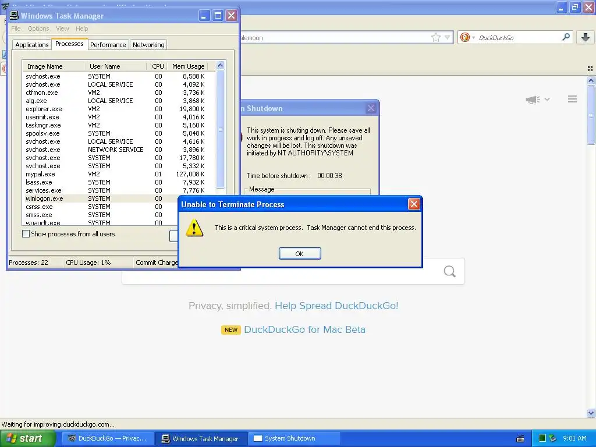Open the browser downloads arrow button

[x=586, y=37]
